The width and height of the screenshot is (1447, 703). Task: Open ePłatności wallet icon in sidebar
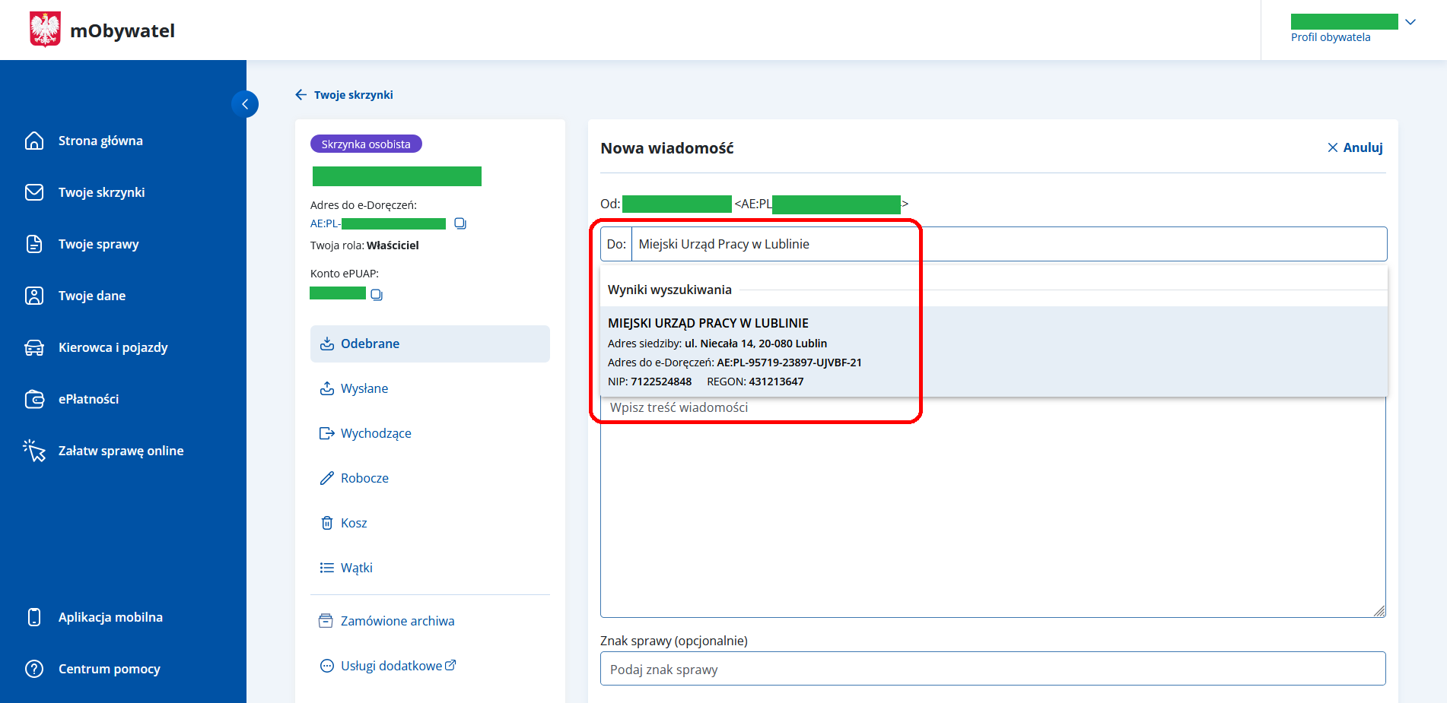pos(34,399)
